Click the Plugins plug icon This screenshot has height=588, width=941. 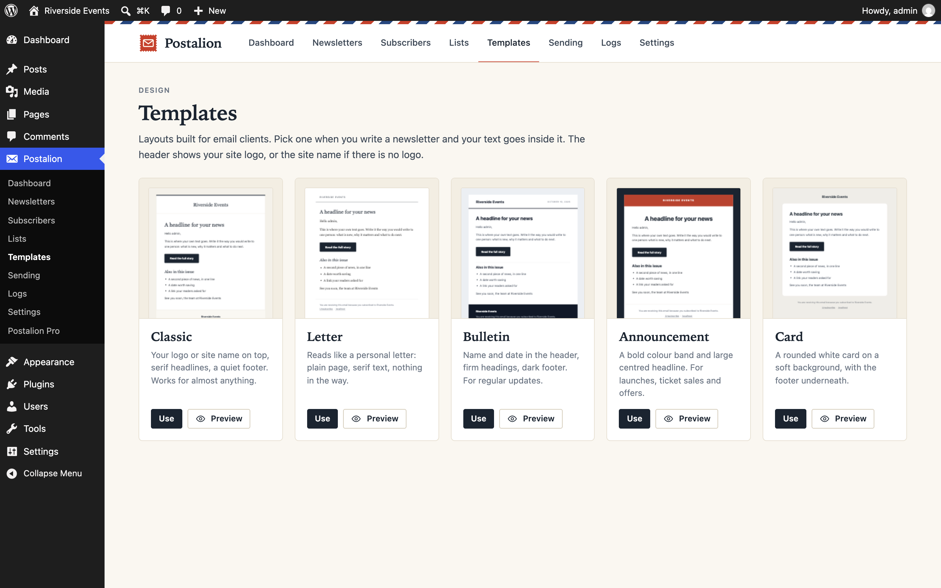12,384
